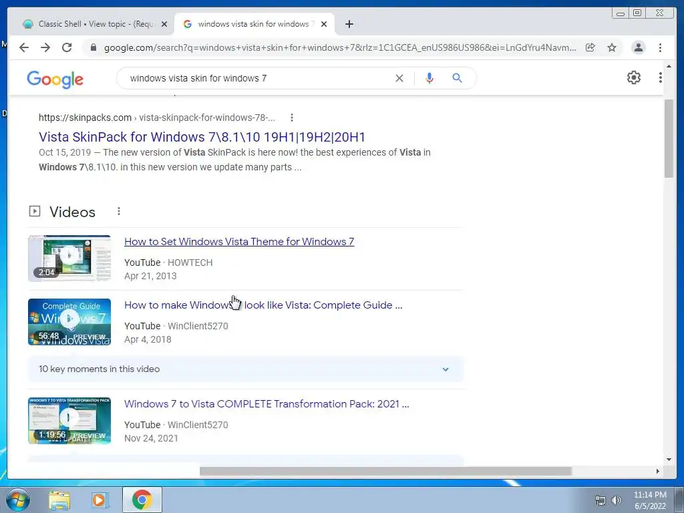This screenshot has width=684, height=513.
Task: Open the Videos section options menu
Action: coord(119,211)
